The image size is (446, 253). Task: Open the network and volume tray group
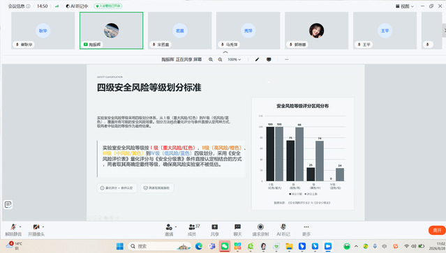(414, 246)
